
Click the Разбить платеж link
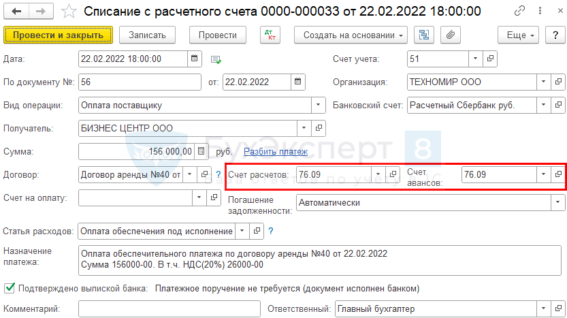pos(276,151)
